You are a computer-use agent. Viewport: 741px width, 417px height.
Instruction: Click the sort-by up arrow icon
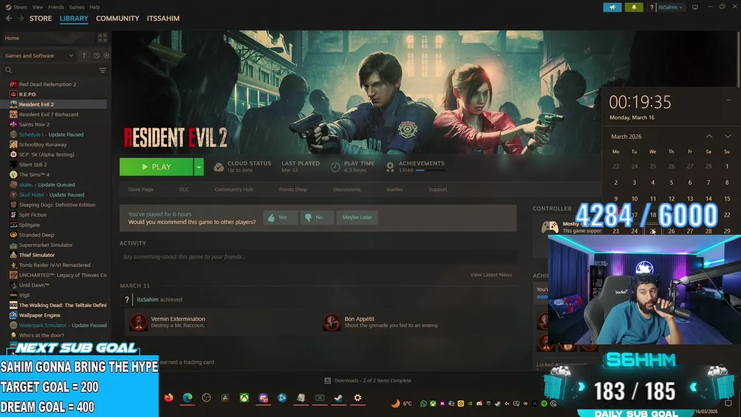(x=84, y=56)
